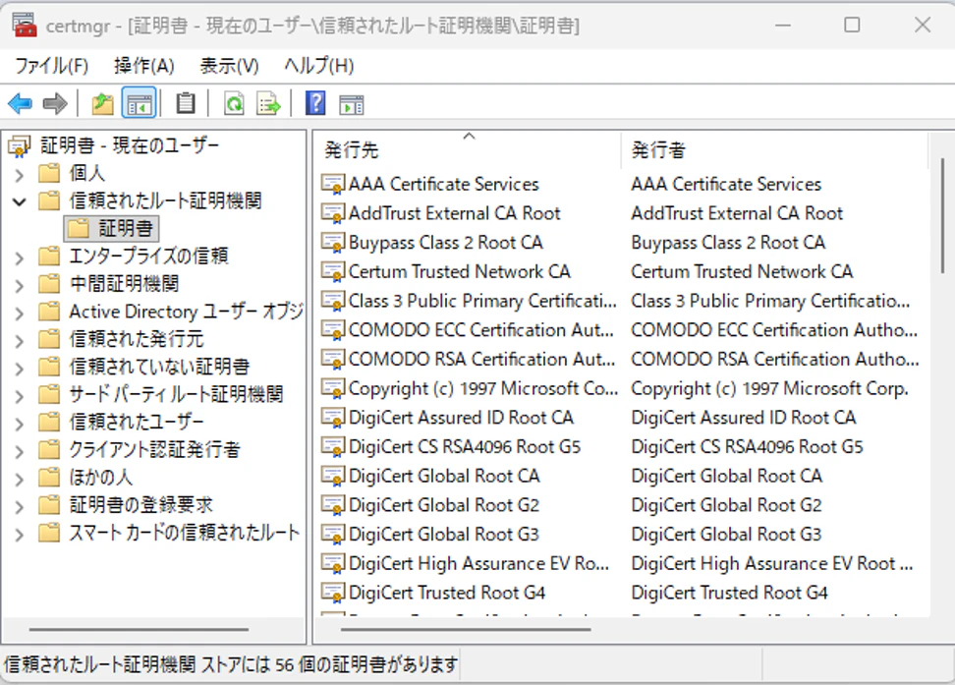Screen dimensions: 955x685
Task: Click certificate icon beside AAA Certificate Services
Action: (332, 184)
